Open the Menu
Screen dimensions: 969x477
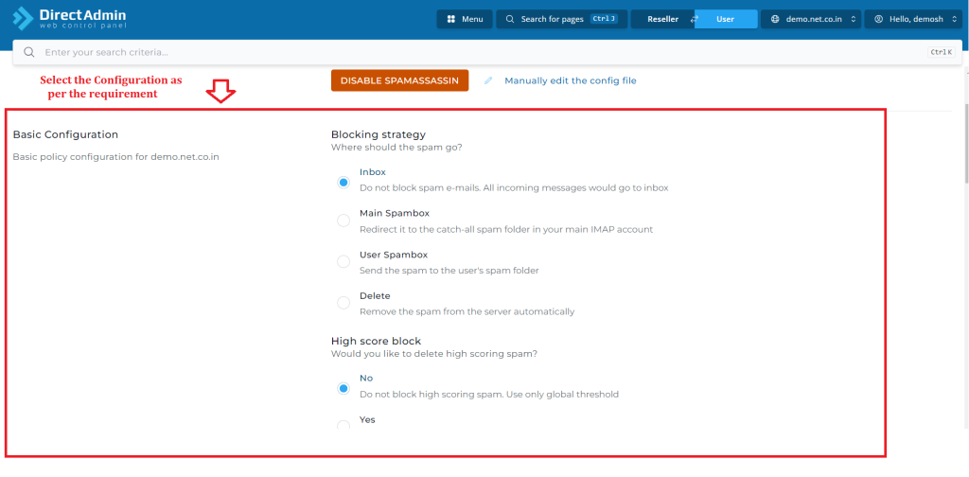[465, 19]
